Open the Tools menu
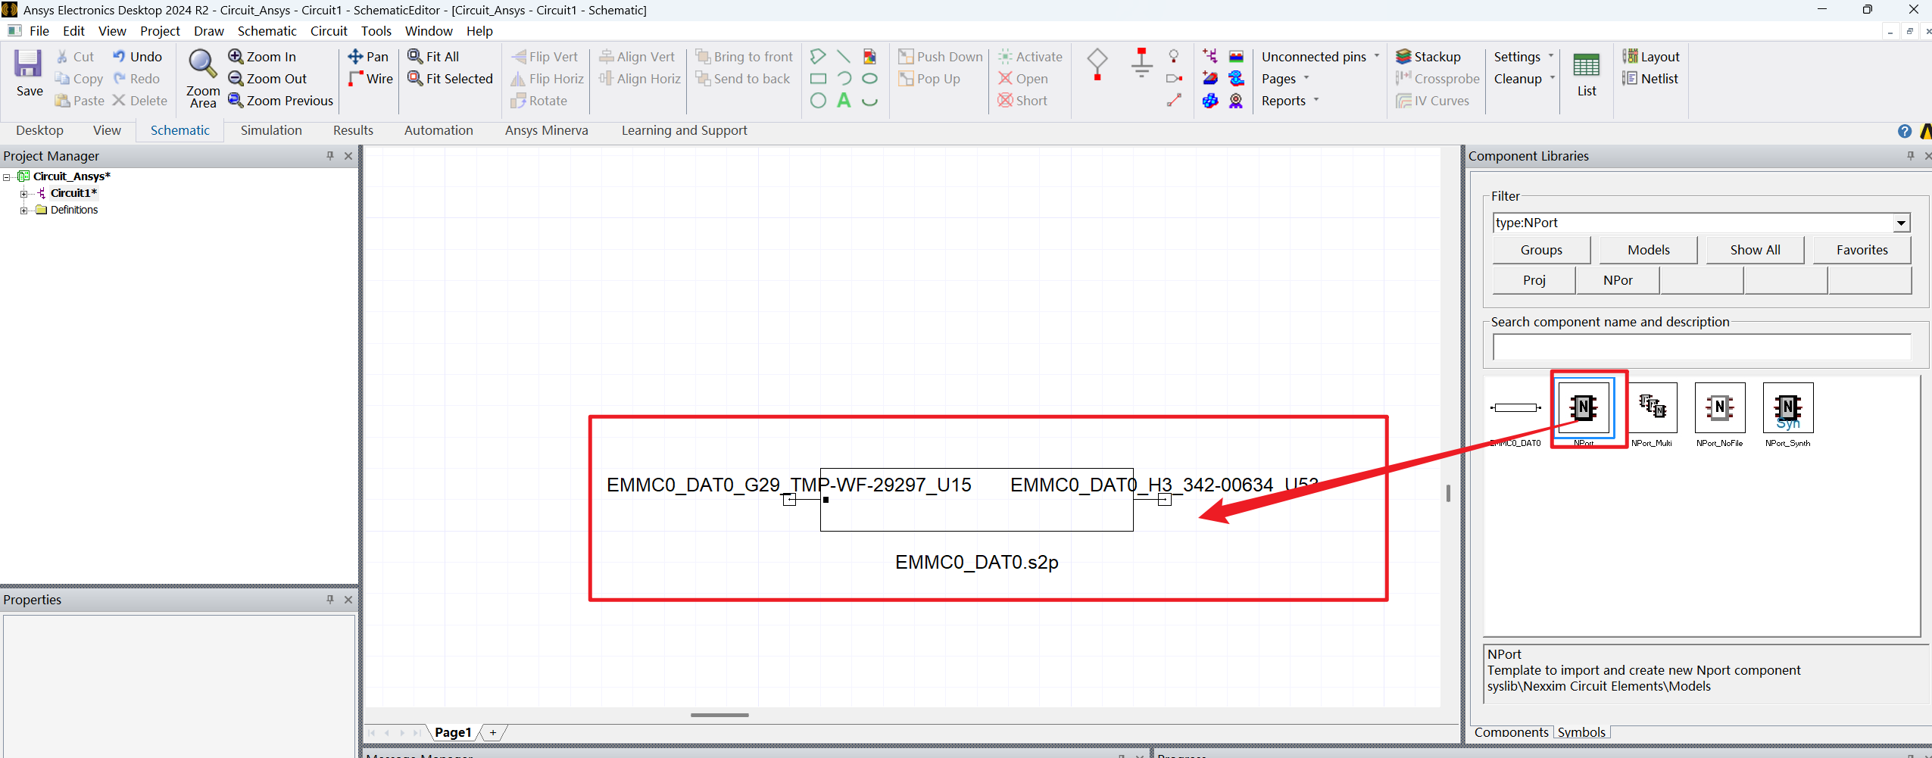 point(376,31)
